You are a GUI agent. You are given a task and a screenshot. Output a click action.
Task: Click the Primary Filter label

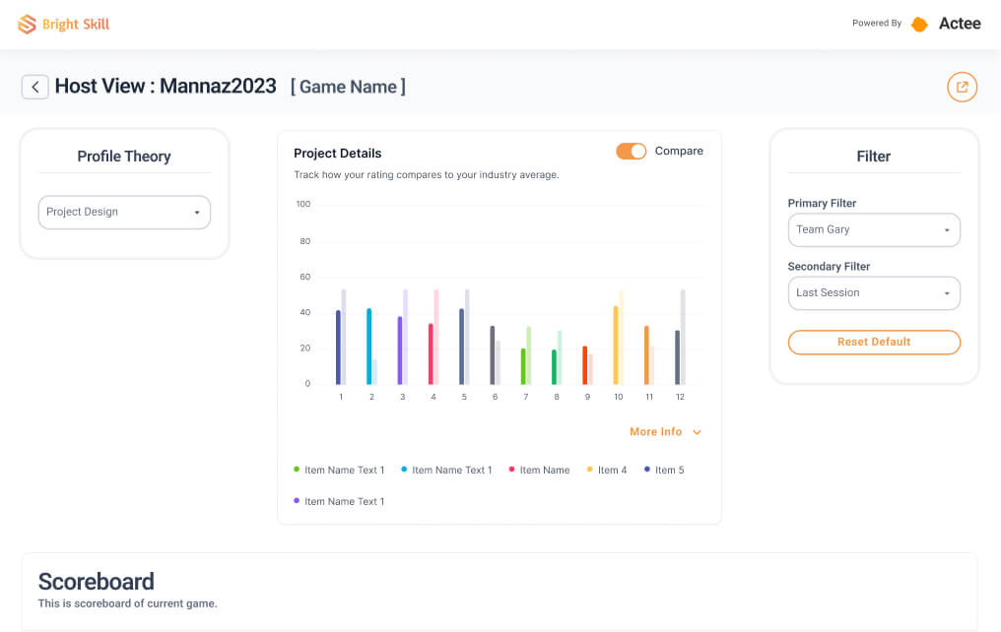(822, 204)
